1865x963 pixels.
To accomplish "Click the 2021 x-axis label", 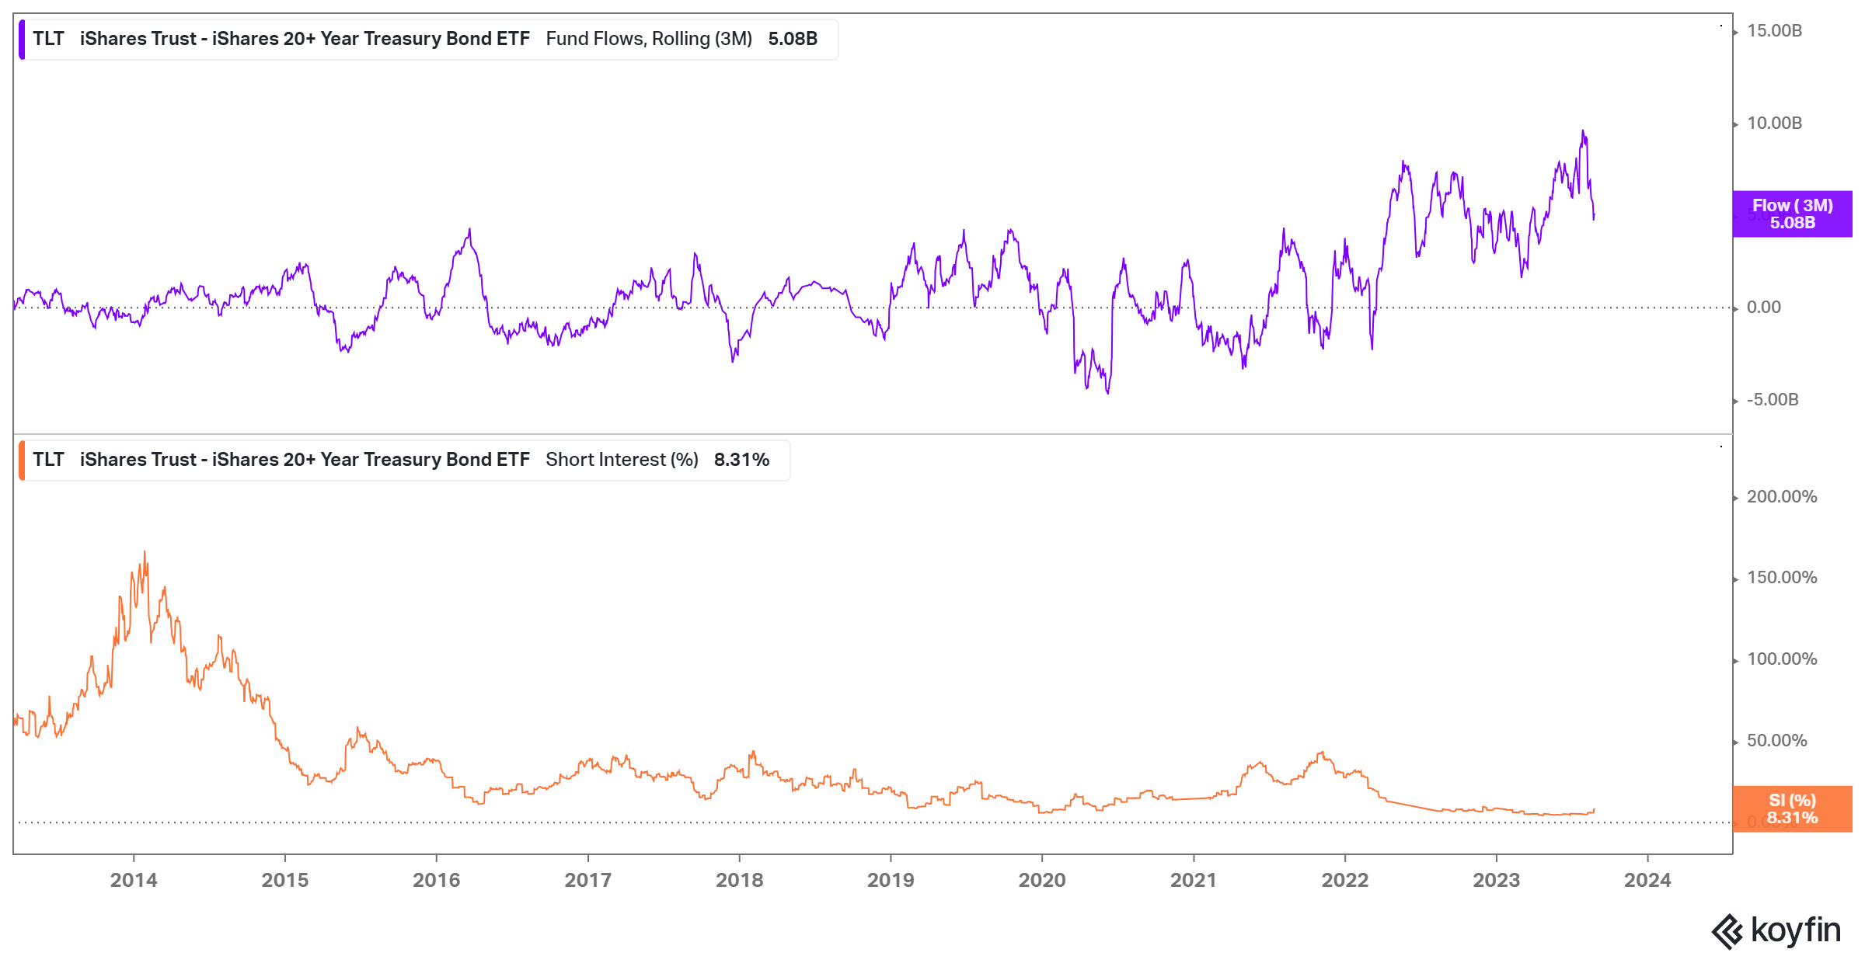I will click(x=1194, y=881).
